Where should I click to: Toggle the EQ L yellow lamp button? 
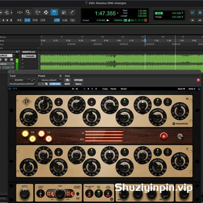point(25,134)
